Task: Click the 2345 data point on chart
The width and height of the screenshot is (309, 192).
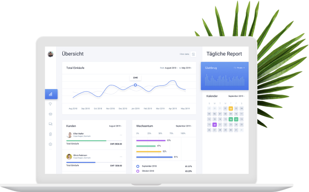Action: (x=135, y=85)
